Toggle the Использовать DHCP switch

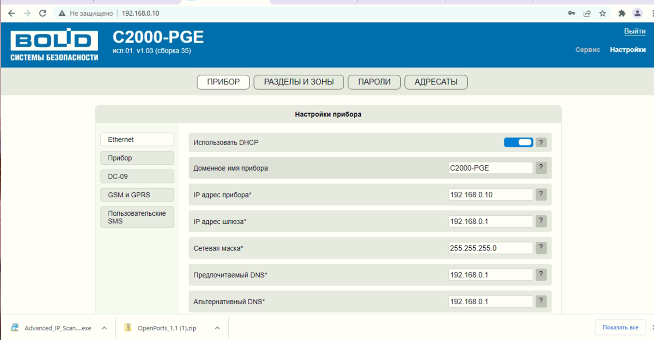pyautogui.click(x=519, y=142)
